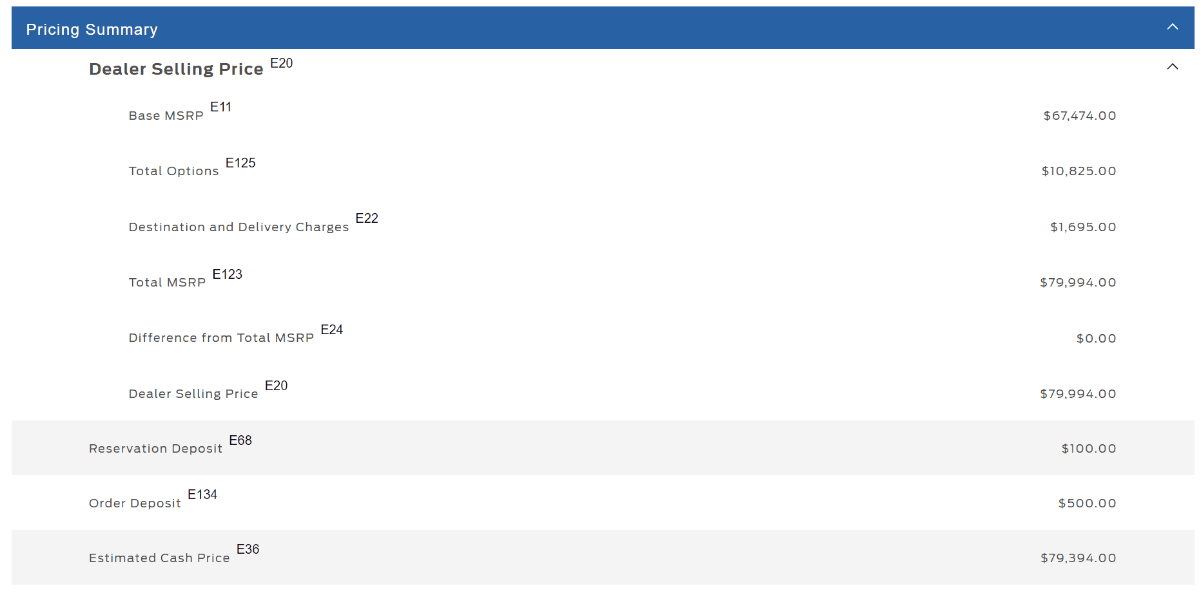Collapse the Pricing Summary panel chevron
This screenshot has width=1201, height=593.
(x=1172, y=27)
